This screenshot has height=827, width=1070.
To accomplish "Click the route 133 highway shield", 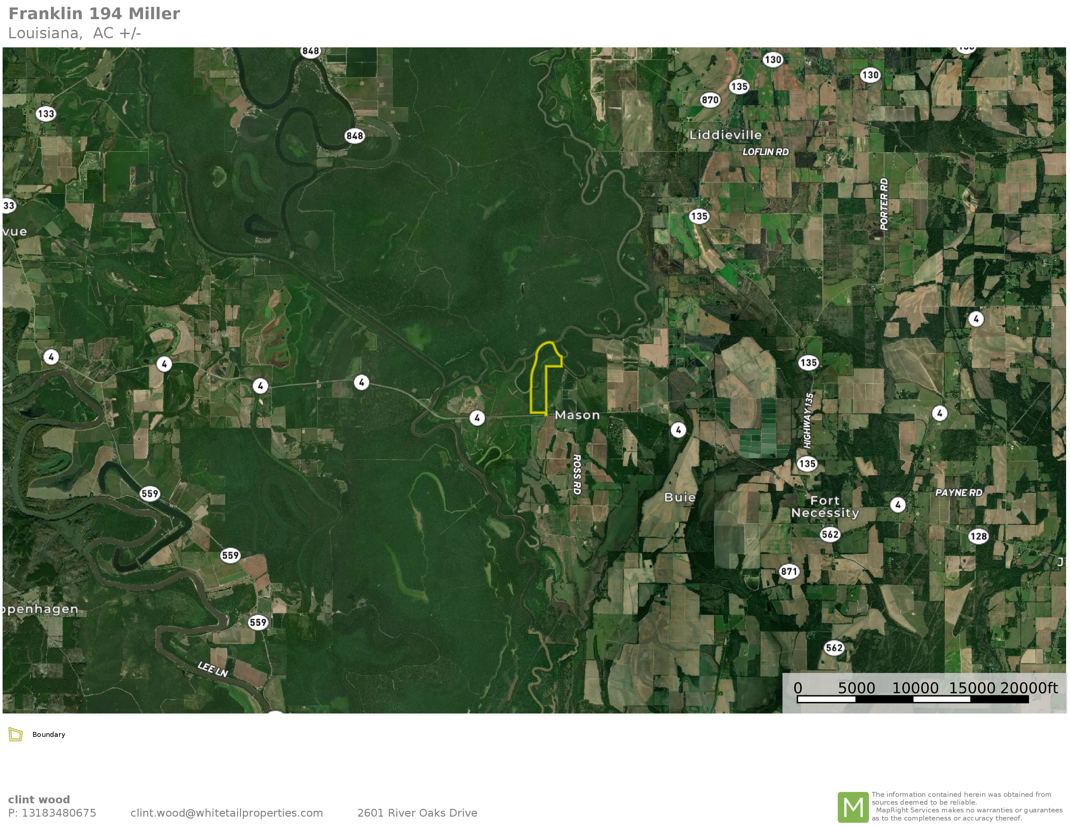I will coord(46,114).
